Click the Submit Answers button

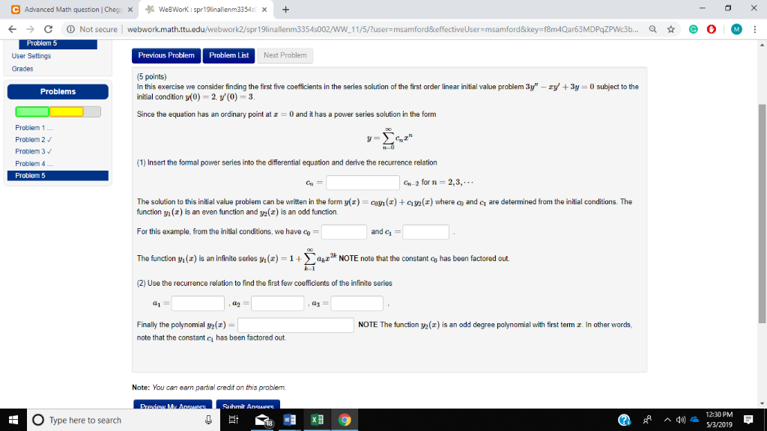(x=248, y=405)
